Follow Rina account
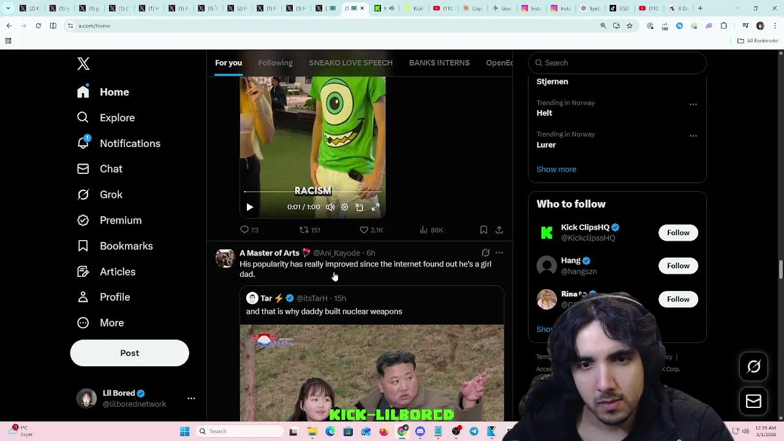This screenshot has width=784, height=441. pos(678,299)
